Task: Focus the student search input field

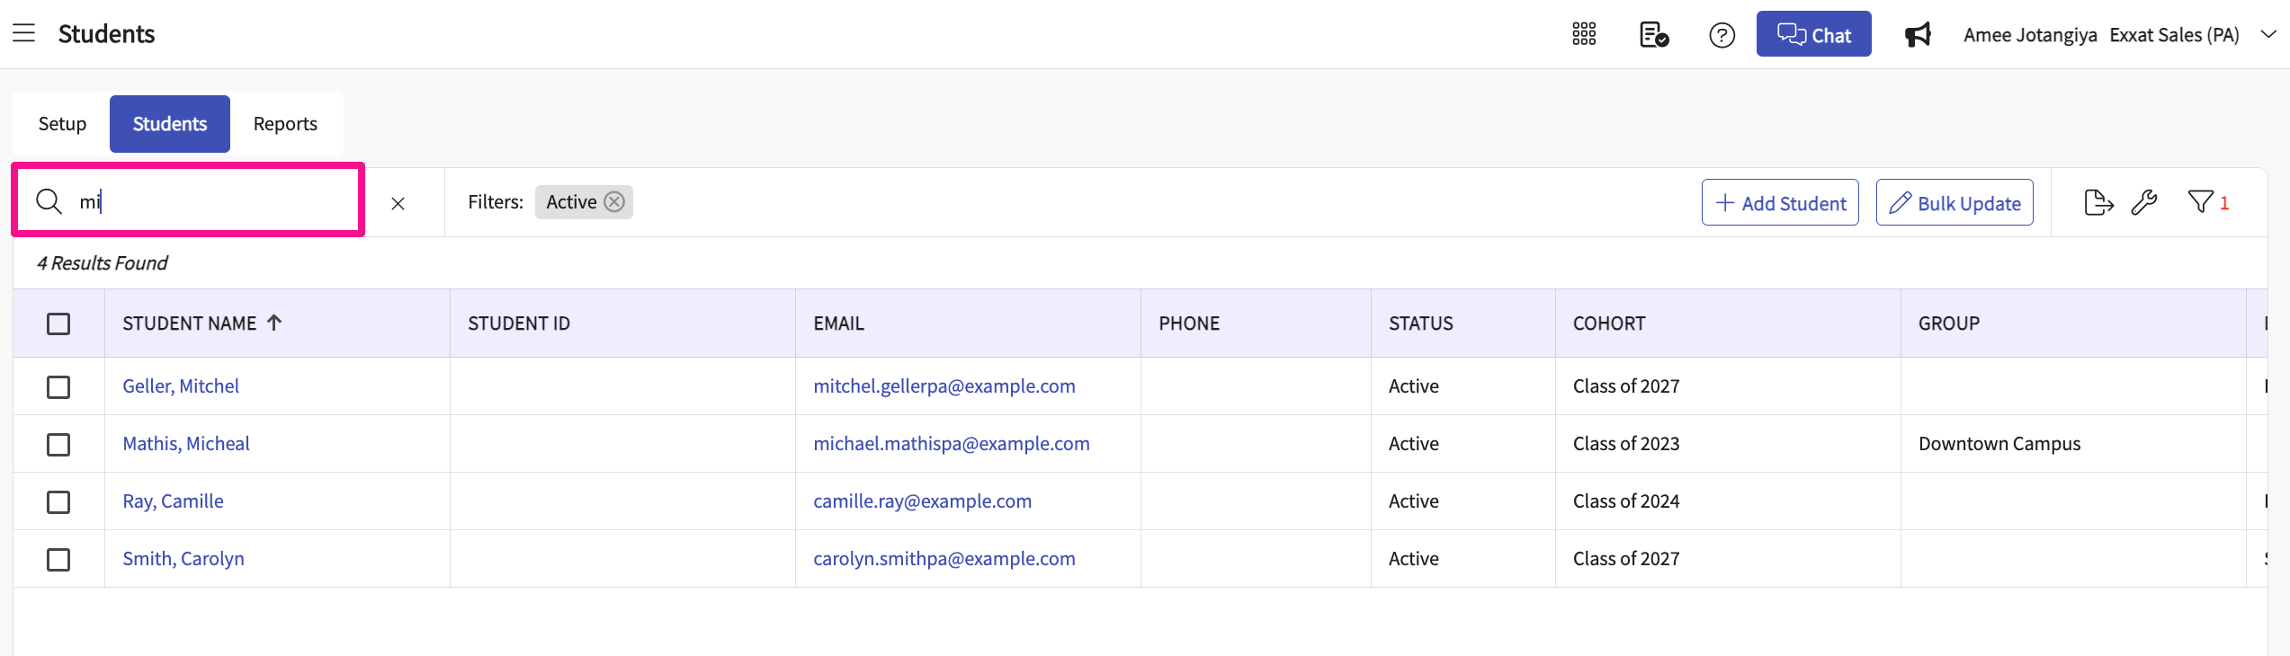Action: point(216,201)
